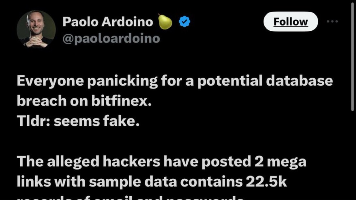Click the Follow button
Image resolution: width=356 pixels, height=200 pixels.
pyautogui.click(x=291, y=22)
